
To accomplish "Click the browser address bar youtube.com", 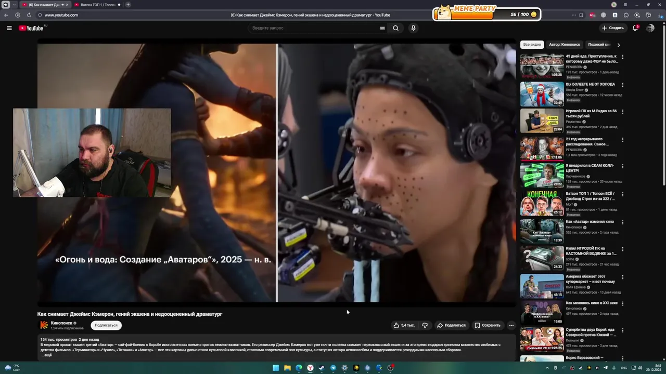I will pos(61,15).
